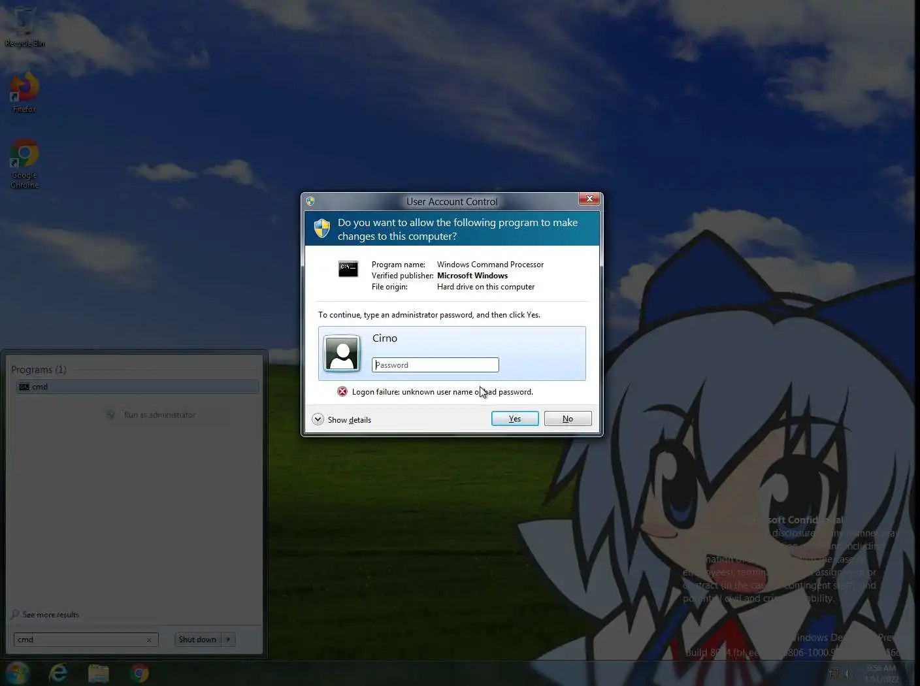The height and width of the screenshot is (686, 920).
Task: Click the logon failure error icon
Action: click(342, 391)
